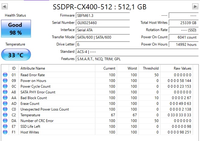Select the Host Writes attribute name
The height and width of the screenshot is (141, 200).
pyautogui.click(x=30, y=132)
